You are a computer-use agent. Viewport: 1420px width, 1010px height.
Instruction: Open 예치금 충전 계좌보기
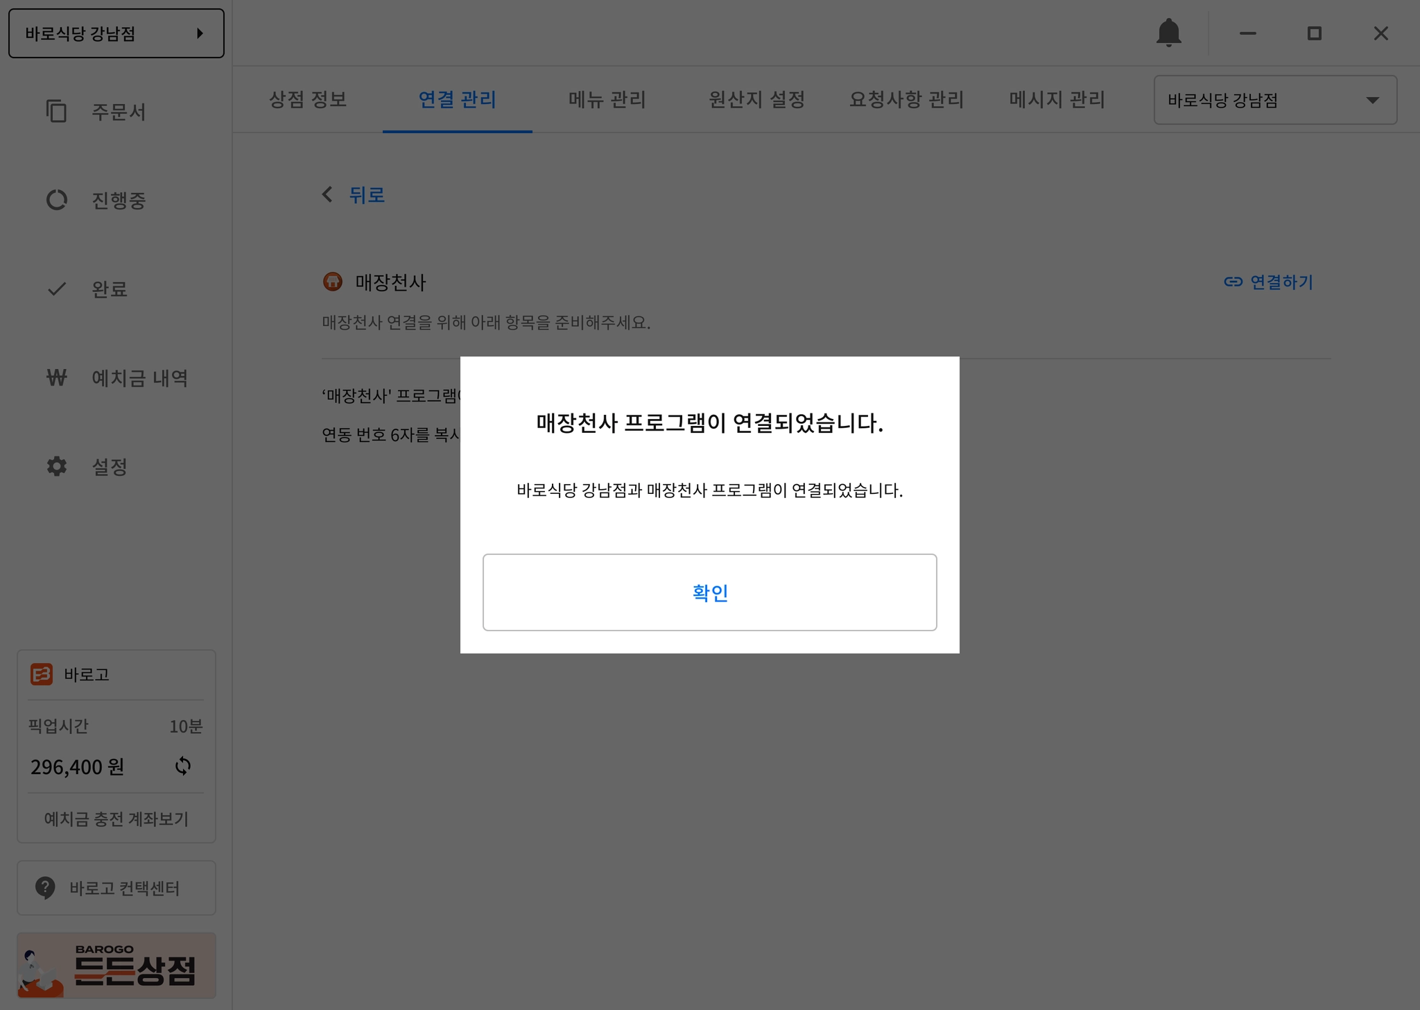[116, 819]
